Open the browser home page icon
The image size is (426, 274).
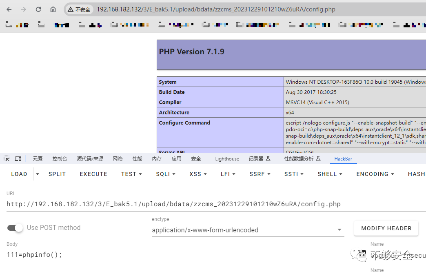[53, 9]
